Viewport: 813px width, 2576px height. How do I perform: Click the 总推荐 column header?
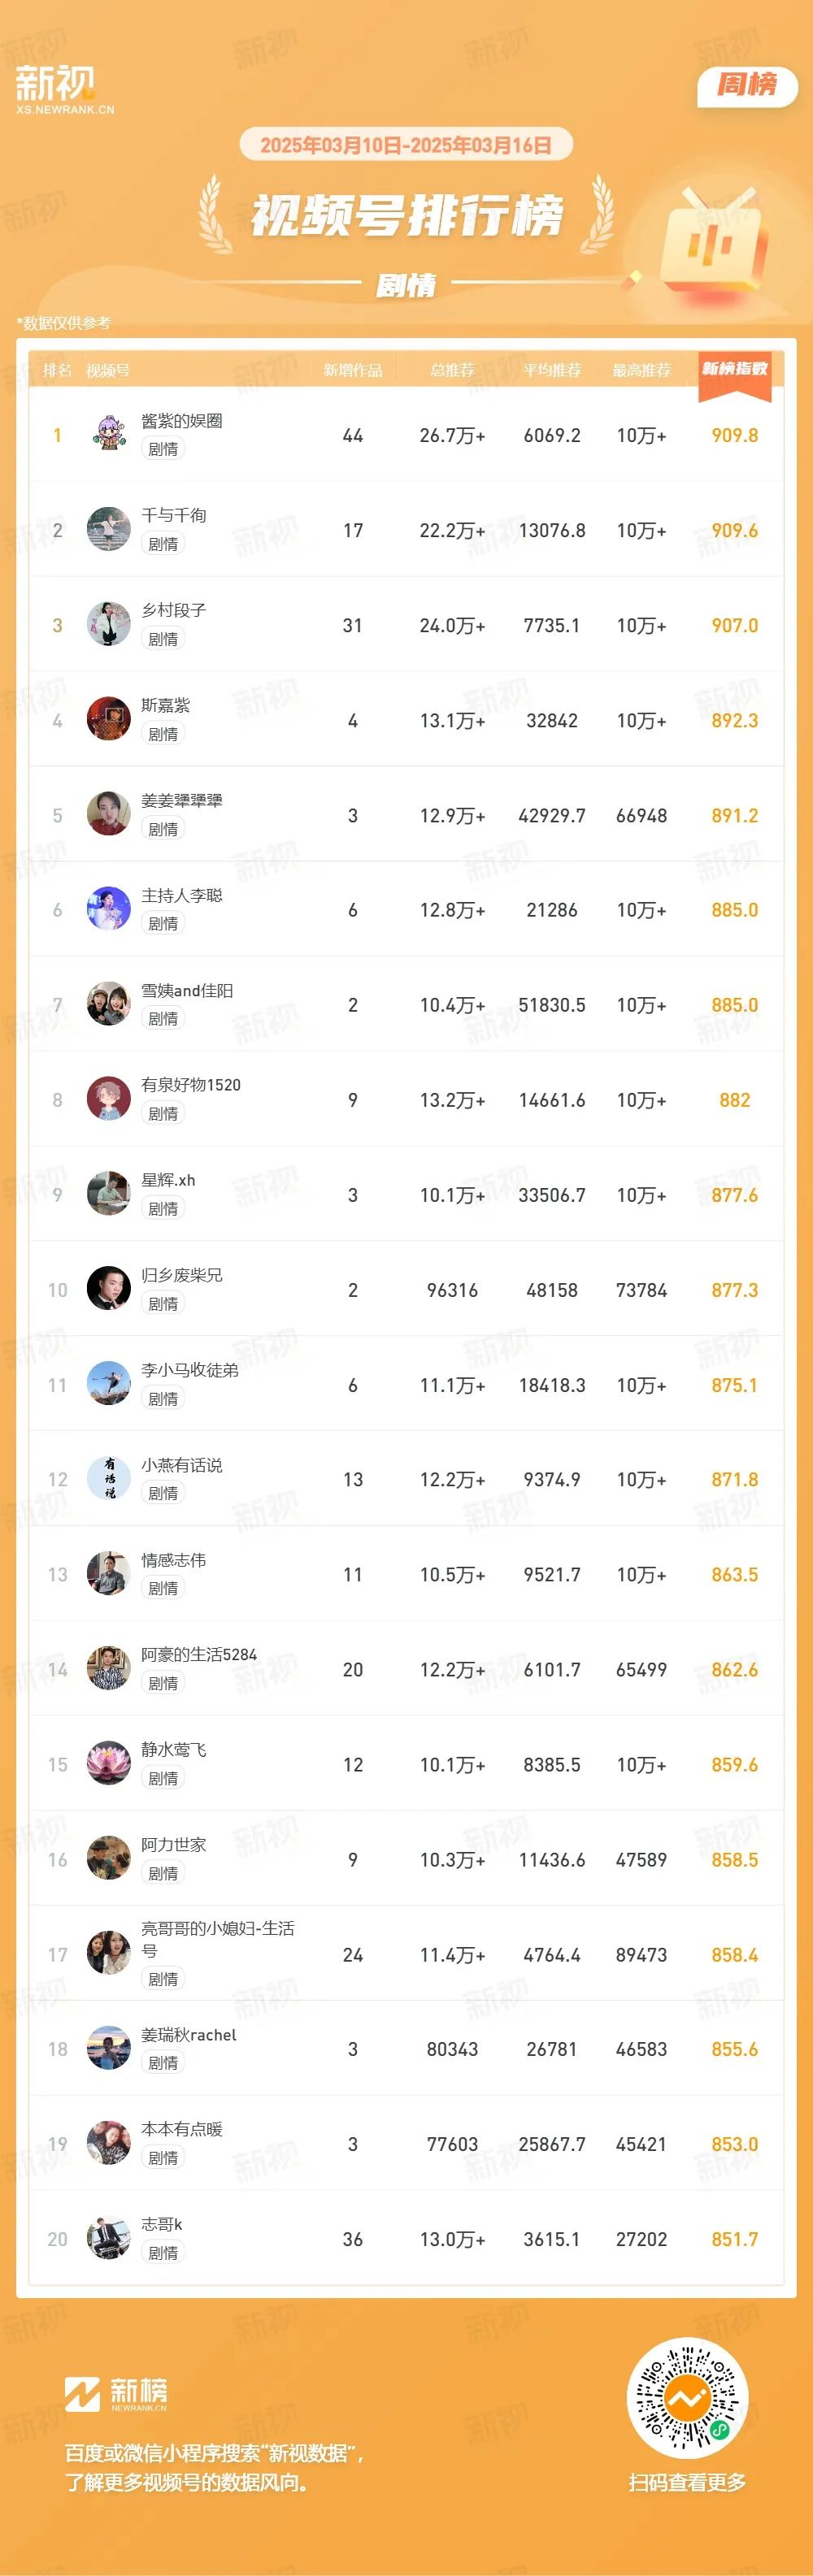[452, 370]
